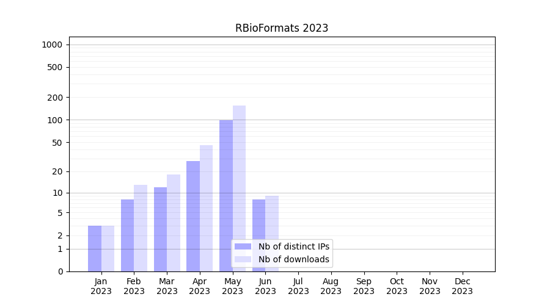Click the chart title 'RBioFormats 2023'
Viewport: 550px width, 305px height.
point(282,28)
